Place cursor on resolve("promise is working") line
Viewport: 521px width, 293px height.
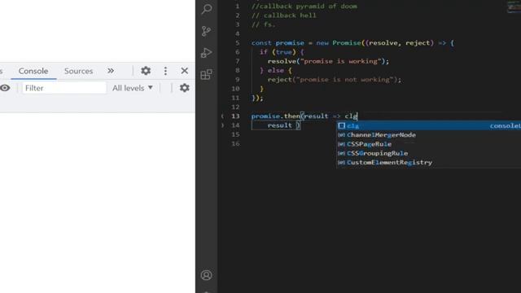point(328,61)
